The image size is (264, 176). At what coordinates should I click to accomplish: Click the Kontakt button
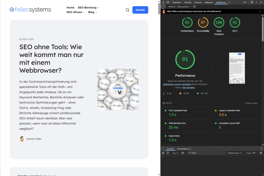coord(140,10)
